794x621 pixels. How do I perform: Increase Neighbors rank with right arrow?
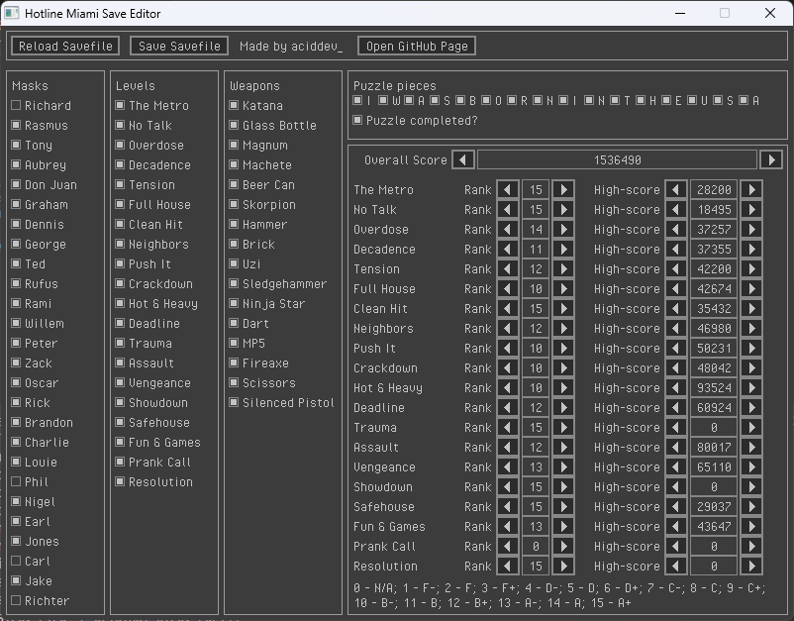point(563,328)
